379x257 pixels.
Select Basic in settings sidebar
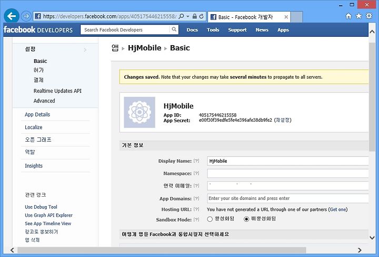tap(41, 61)
